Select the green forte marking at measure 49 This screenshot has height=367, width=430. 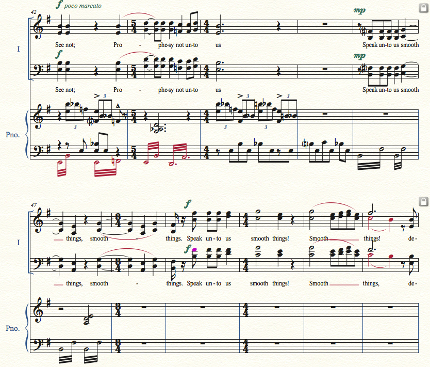coord(188,203)
